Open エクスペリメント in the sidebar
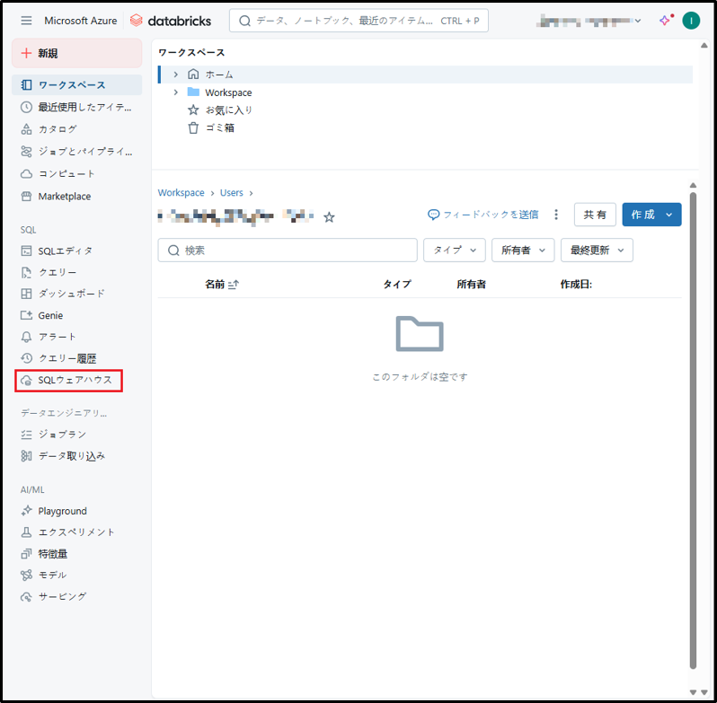This screenshot has width=717, height=703. pos(77,532)
